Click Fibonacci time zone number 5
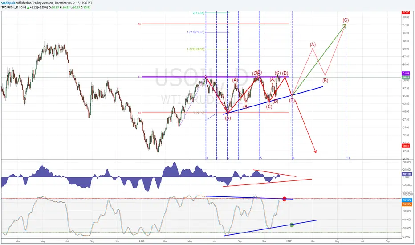 pos(260,158)
